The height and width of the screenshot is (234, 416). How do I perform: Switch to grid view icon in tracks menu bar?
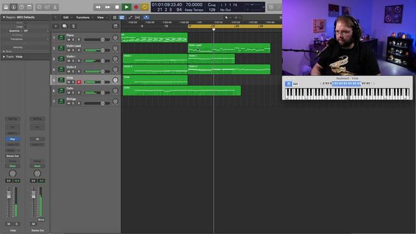(x=114, y=18)
